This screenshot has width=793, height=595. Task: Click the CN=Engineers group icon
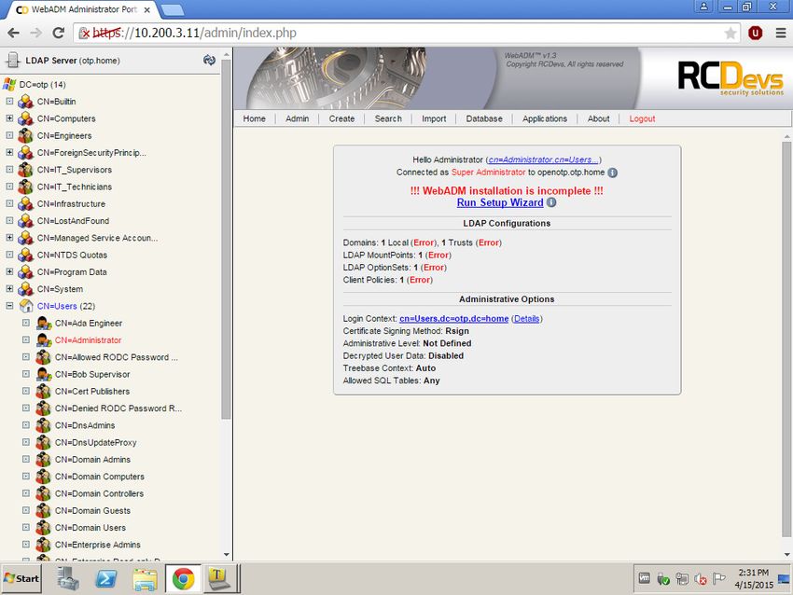coord(25,135)
